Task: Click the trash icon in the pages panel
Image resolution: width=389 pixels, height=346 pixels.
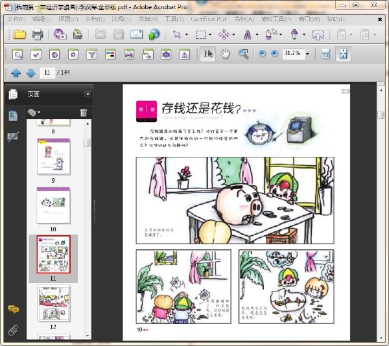Action: coord(84,113)
